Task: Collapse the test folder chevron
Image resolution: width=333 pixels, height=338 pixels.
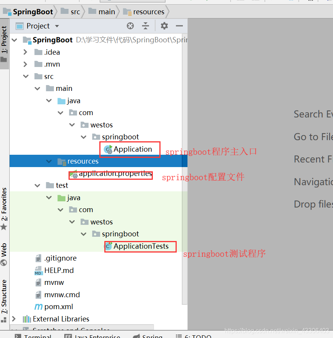Action: tap(37, 186)
